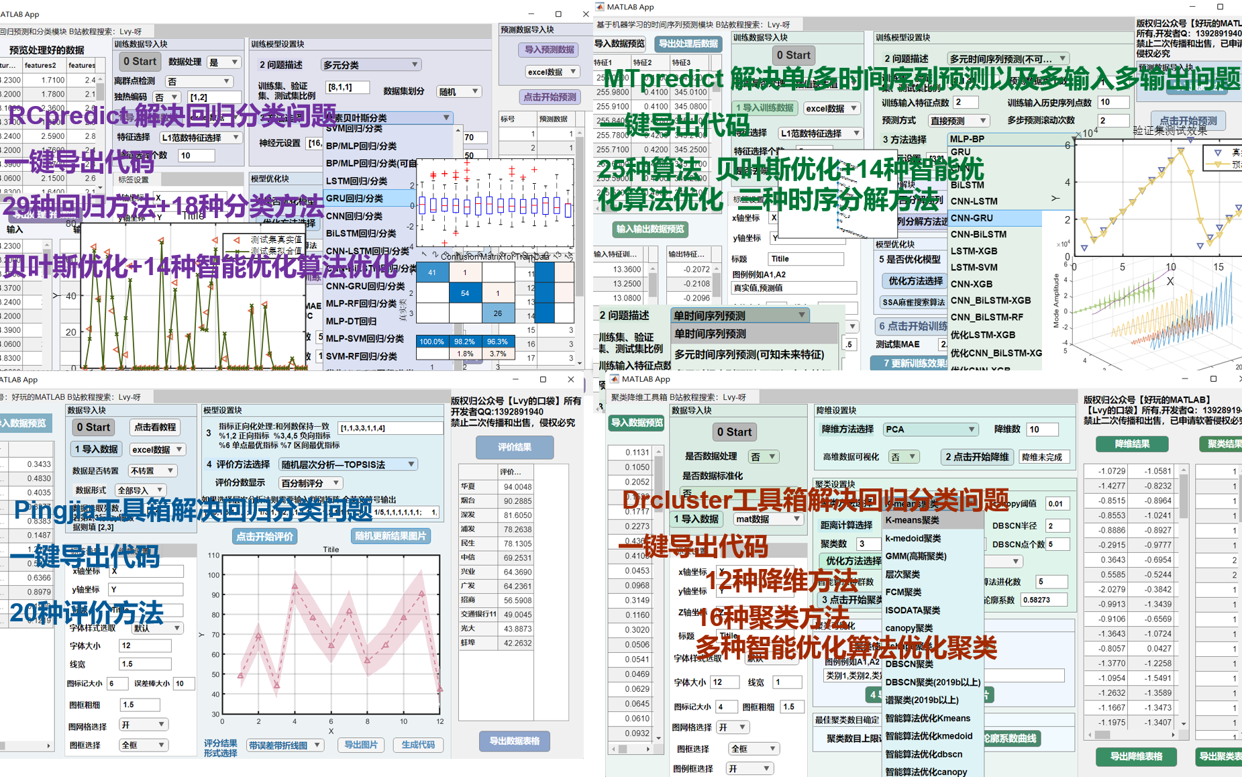The image size is (1242, 777).
Task: Open 数据集划分 dropdown set to 随机
Action: coord(459,92)
